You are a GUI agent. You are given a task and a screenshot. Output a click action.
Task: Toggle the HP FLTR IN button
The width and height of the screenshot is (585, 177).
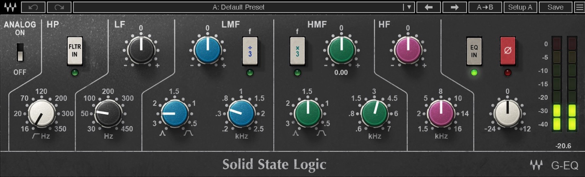click(x=75, y=51)
